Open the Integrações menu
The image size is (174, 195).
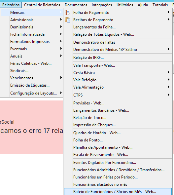pos(102,5)
